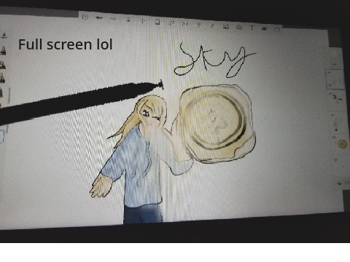Open the brush library icon above the brush presets
Viewport: 350px width, 262px height.
pos(4,36)
